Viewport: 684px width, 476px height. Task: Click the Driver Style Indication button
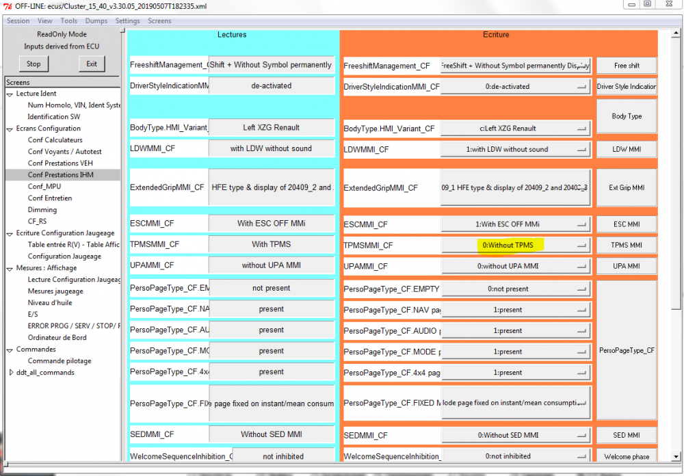[627, 86]
